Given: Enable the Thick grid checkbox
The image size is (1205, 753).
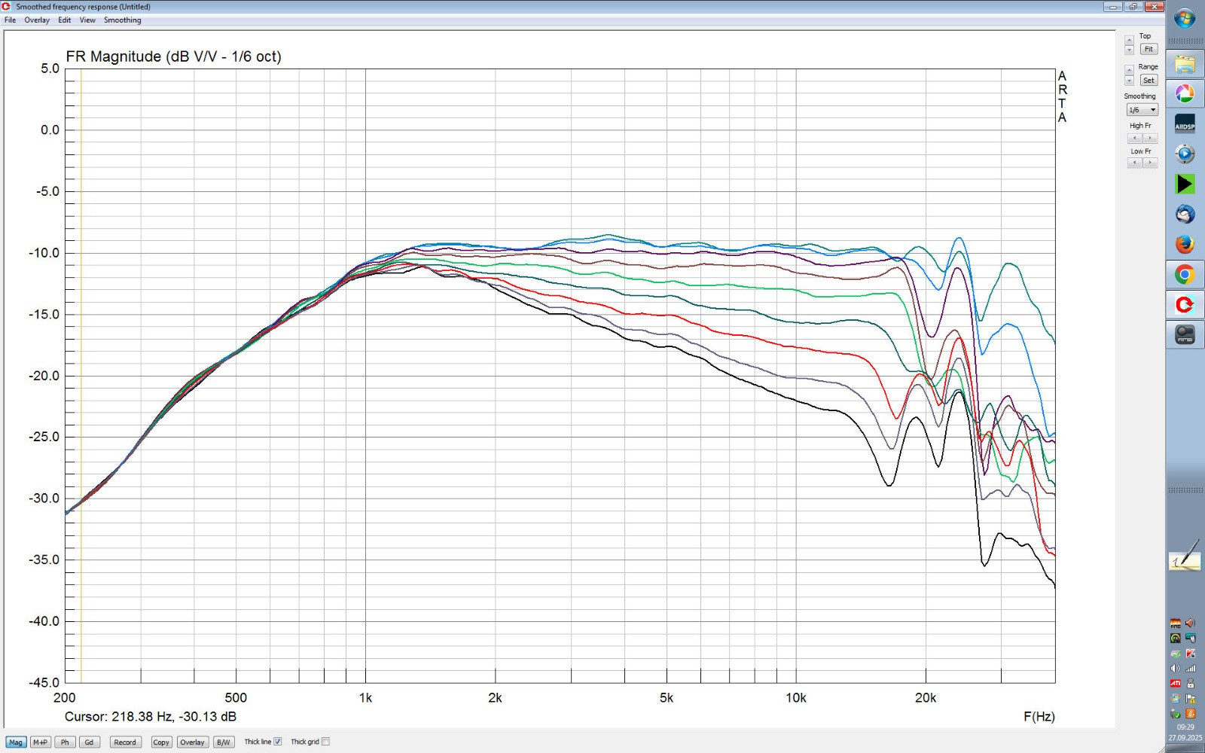Looking at the screenshot, I should (x=325, y=742).
